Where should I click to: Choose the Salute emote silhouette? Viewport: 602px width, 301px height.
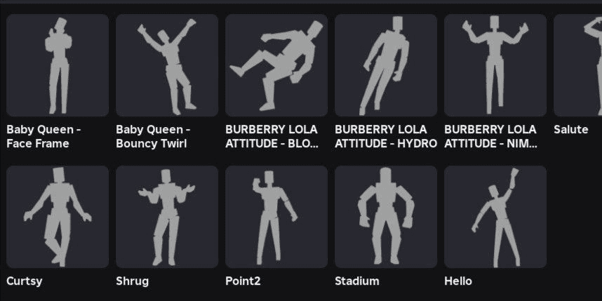pyautogui.click(x=578, y=65)
